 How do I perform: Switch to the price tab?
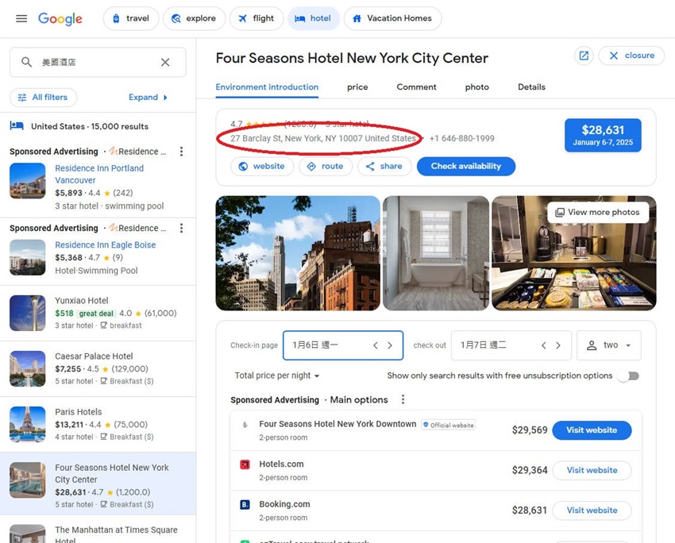pos(357,87)
